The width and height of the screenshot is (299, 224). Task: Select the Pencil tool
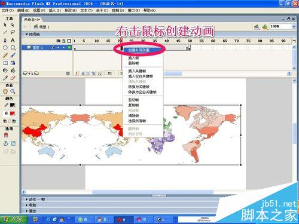[x=5, y=55]
